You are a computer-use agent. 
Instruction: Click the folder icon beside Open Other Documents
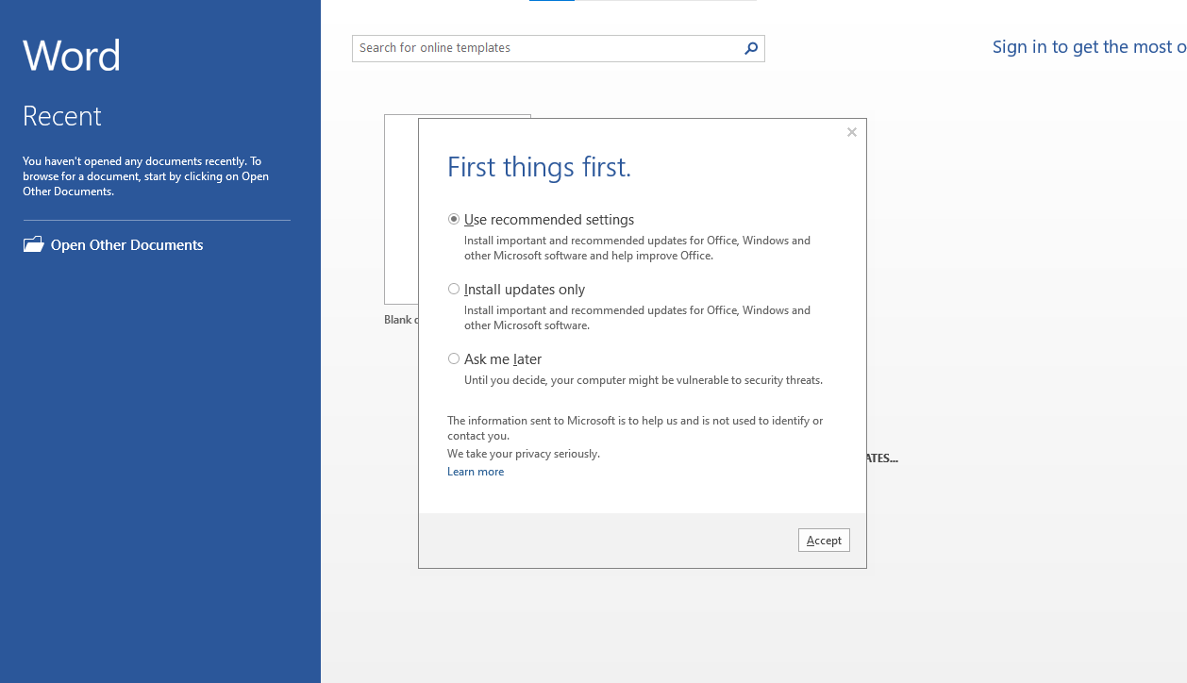click(34, 244)
